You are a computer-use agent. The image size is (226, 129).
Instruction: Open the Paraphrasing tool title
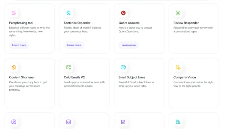pos(21,23)
